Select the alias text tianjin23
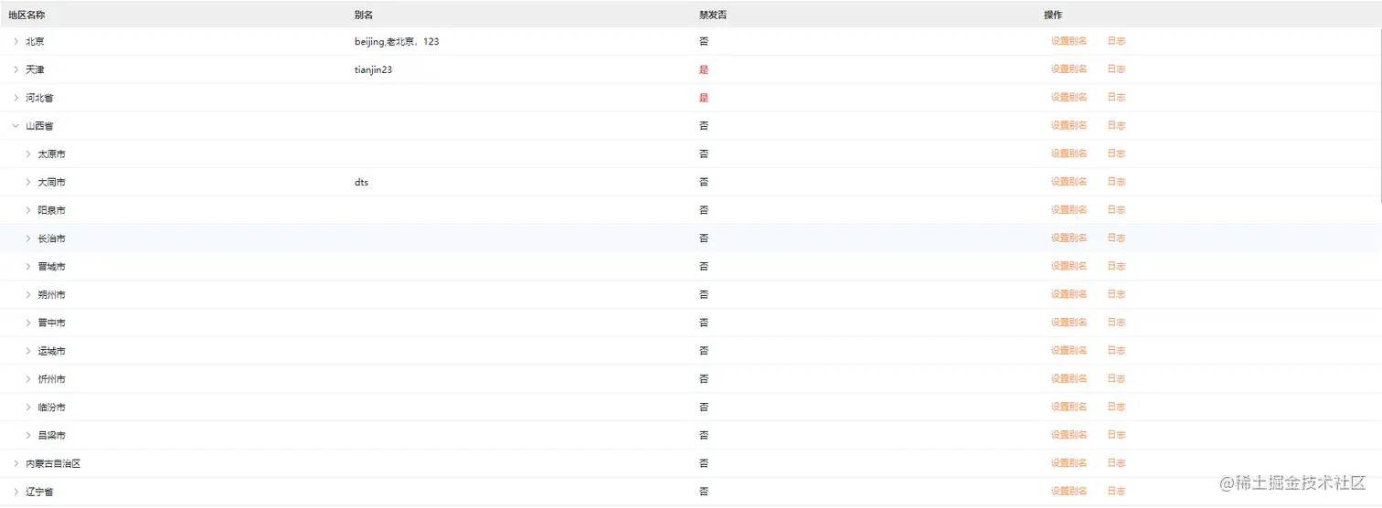 tap(374, 69)
